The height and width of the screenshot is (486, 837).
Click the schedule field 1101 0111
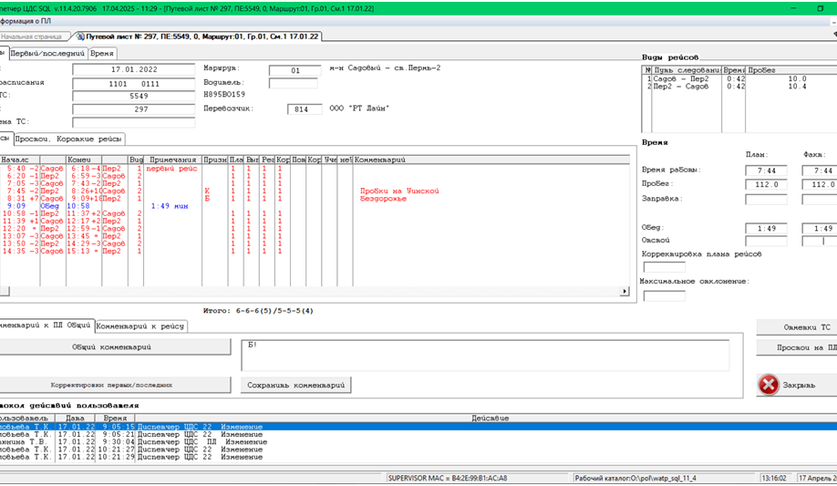[x=134, y=84]
